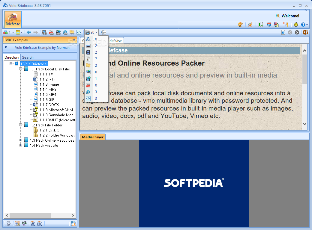Viewport: 312px width, 230px height.
Task: Click the US flag user icon
Action: 276,25
